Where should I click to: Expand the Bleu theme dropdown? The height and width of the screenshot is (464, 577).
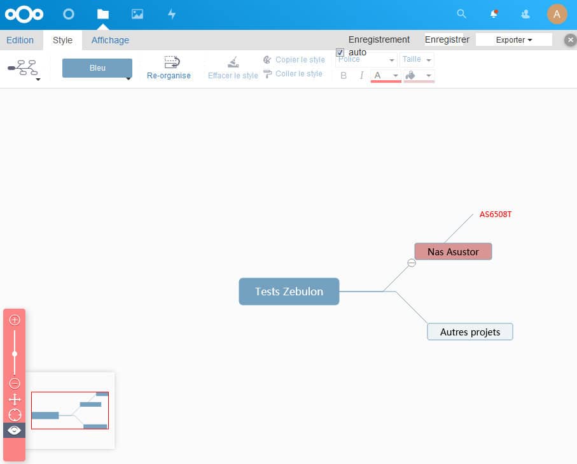point(129,78)
